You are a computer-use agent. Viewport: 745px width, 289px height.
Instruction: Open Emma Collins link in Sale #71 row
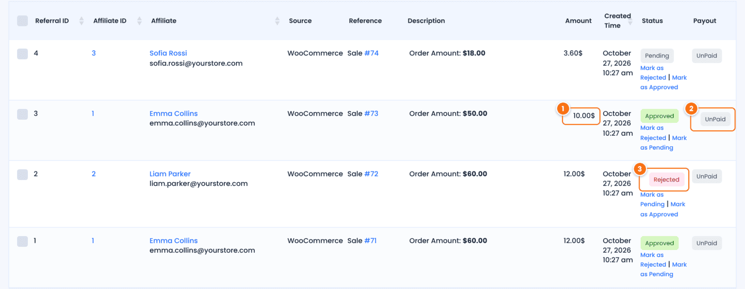173,240
